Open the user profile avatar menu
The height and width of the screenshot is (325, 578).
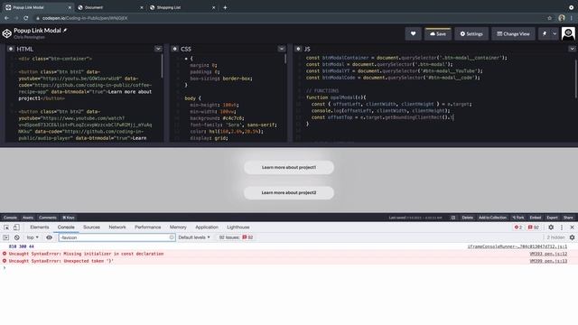[568, 34]
